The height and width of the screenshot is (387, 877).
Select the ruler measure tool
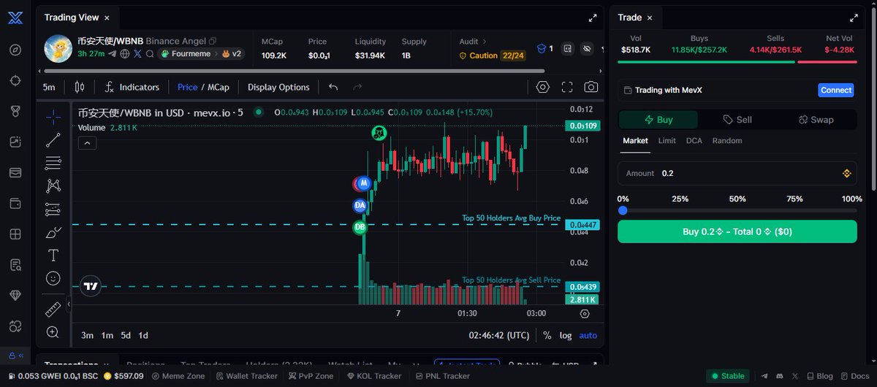[x=53, y=310]
